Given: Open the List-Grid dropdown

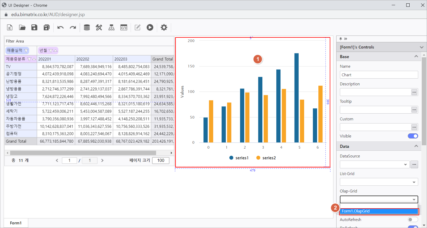Looking at the screenshot, I should [x=379, y=182].
